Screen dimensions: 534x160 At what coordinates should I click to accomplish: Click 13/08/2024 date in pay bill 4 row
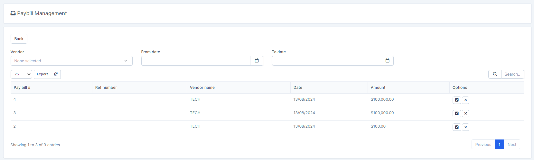304,99
